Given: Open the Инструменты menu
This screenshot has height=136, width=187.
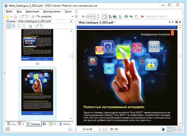Looking at the screenshot, I should [x=52, y=12].
